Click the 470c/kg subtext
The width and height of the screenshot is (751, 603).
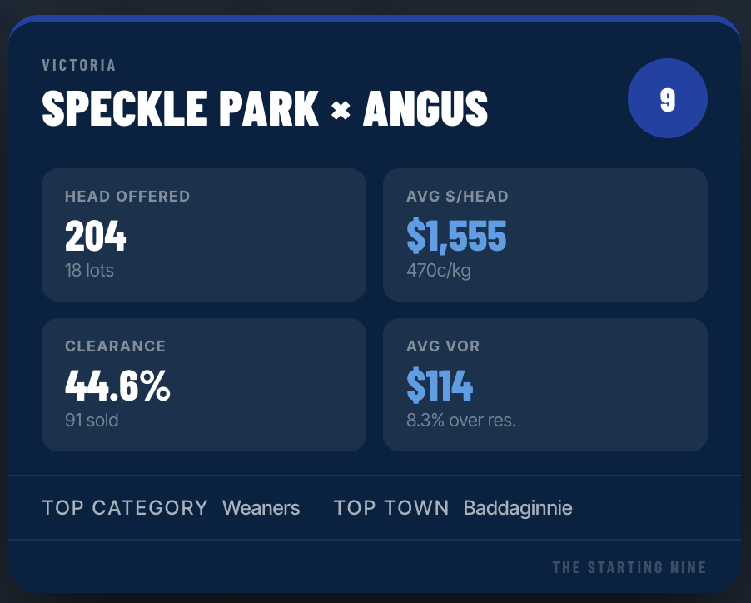click(x=439, y=271)
